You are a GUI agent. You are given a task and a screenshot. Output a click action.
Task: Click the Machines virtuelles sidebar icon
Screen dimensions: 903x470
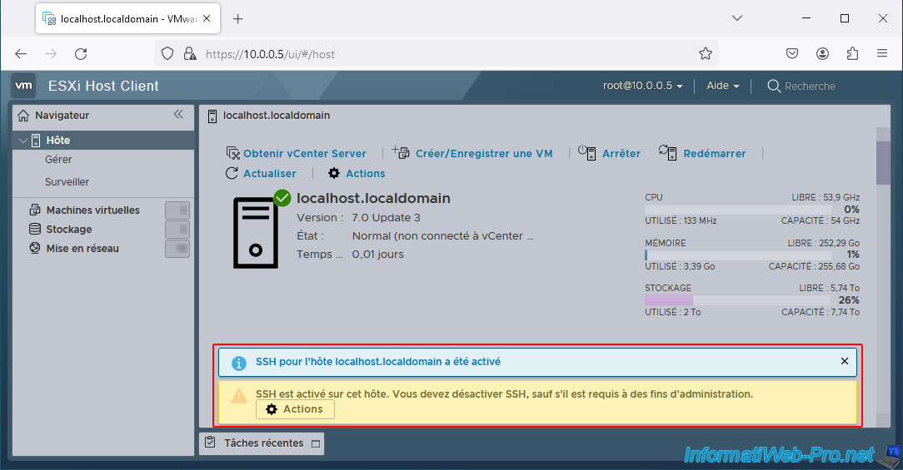(35, 210)
